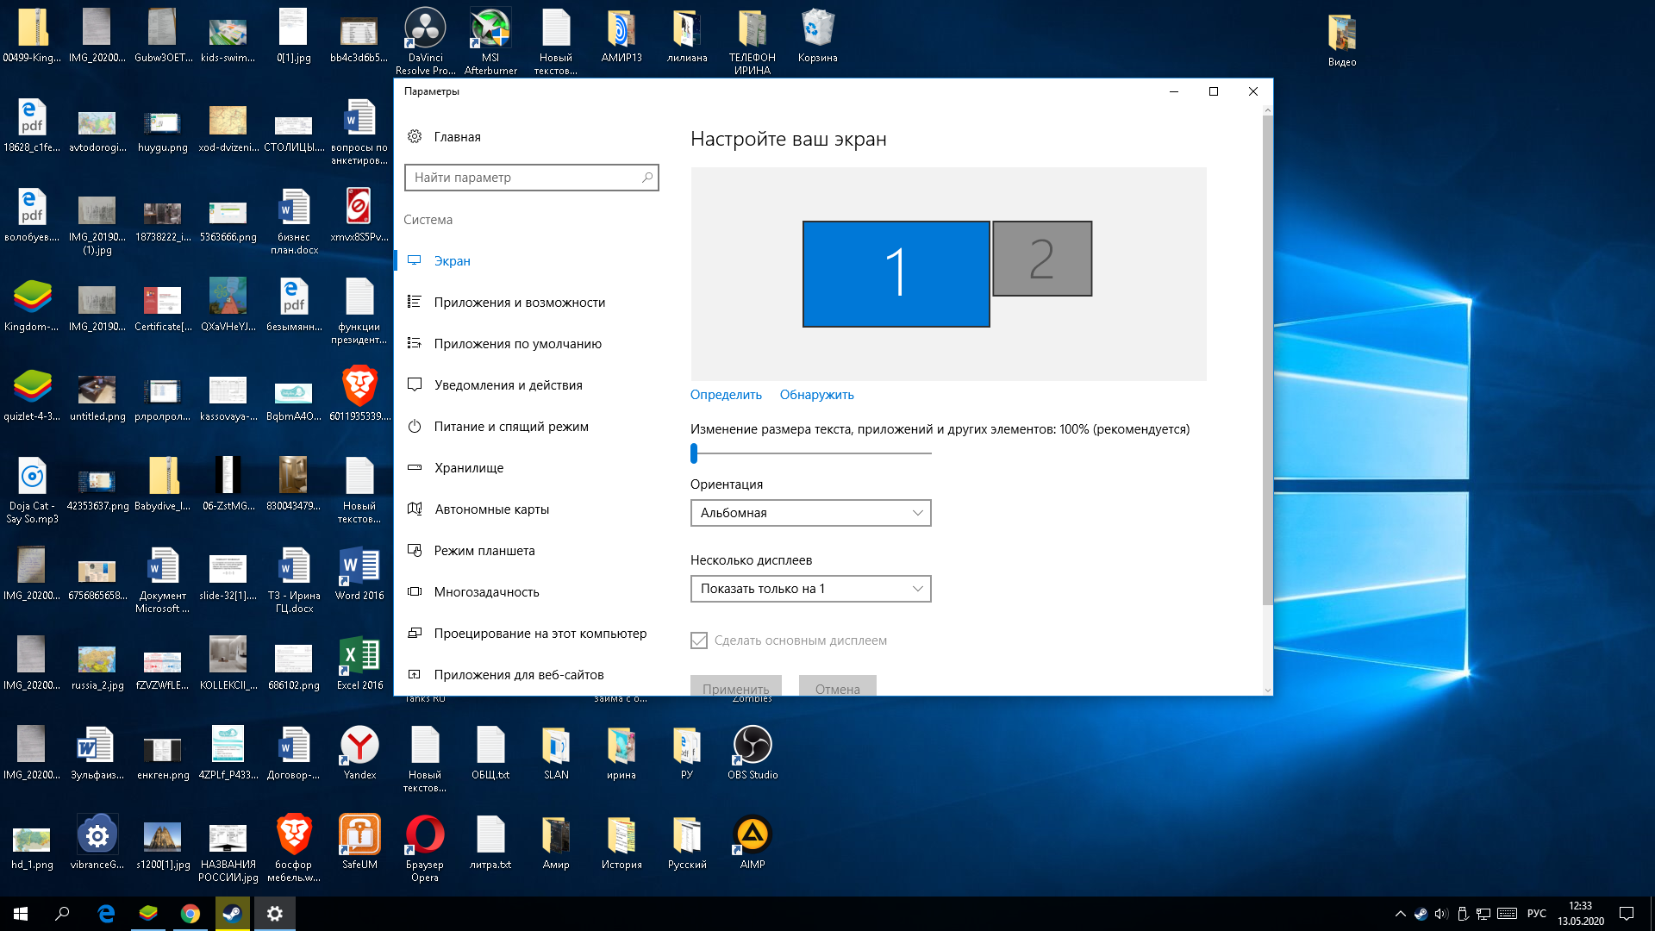
Task: Click 'Приложения и возможности' in sidebar
Action: 520,301
